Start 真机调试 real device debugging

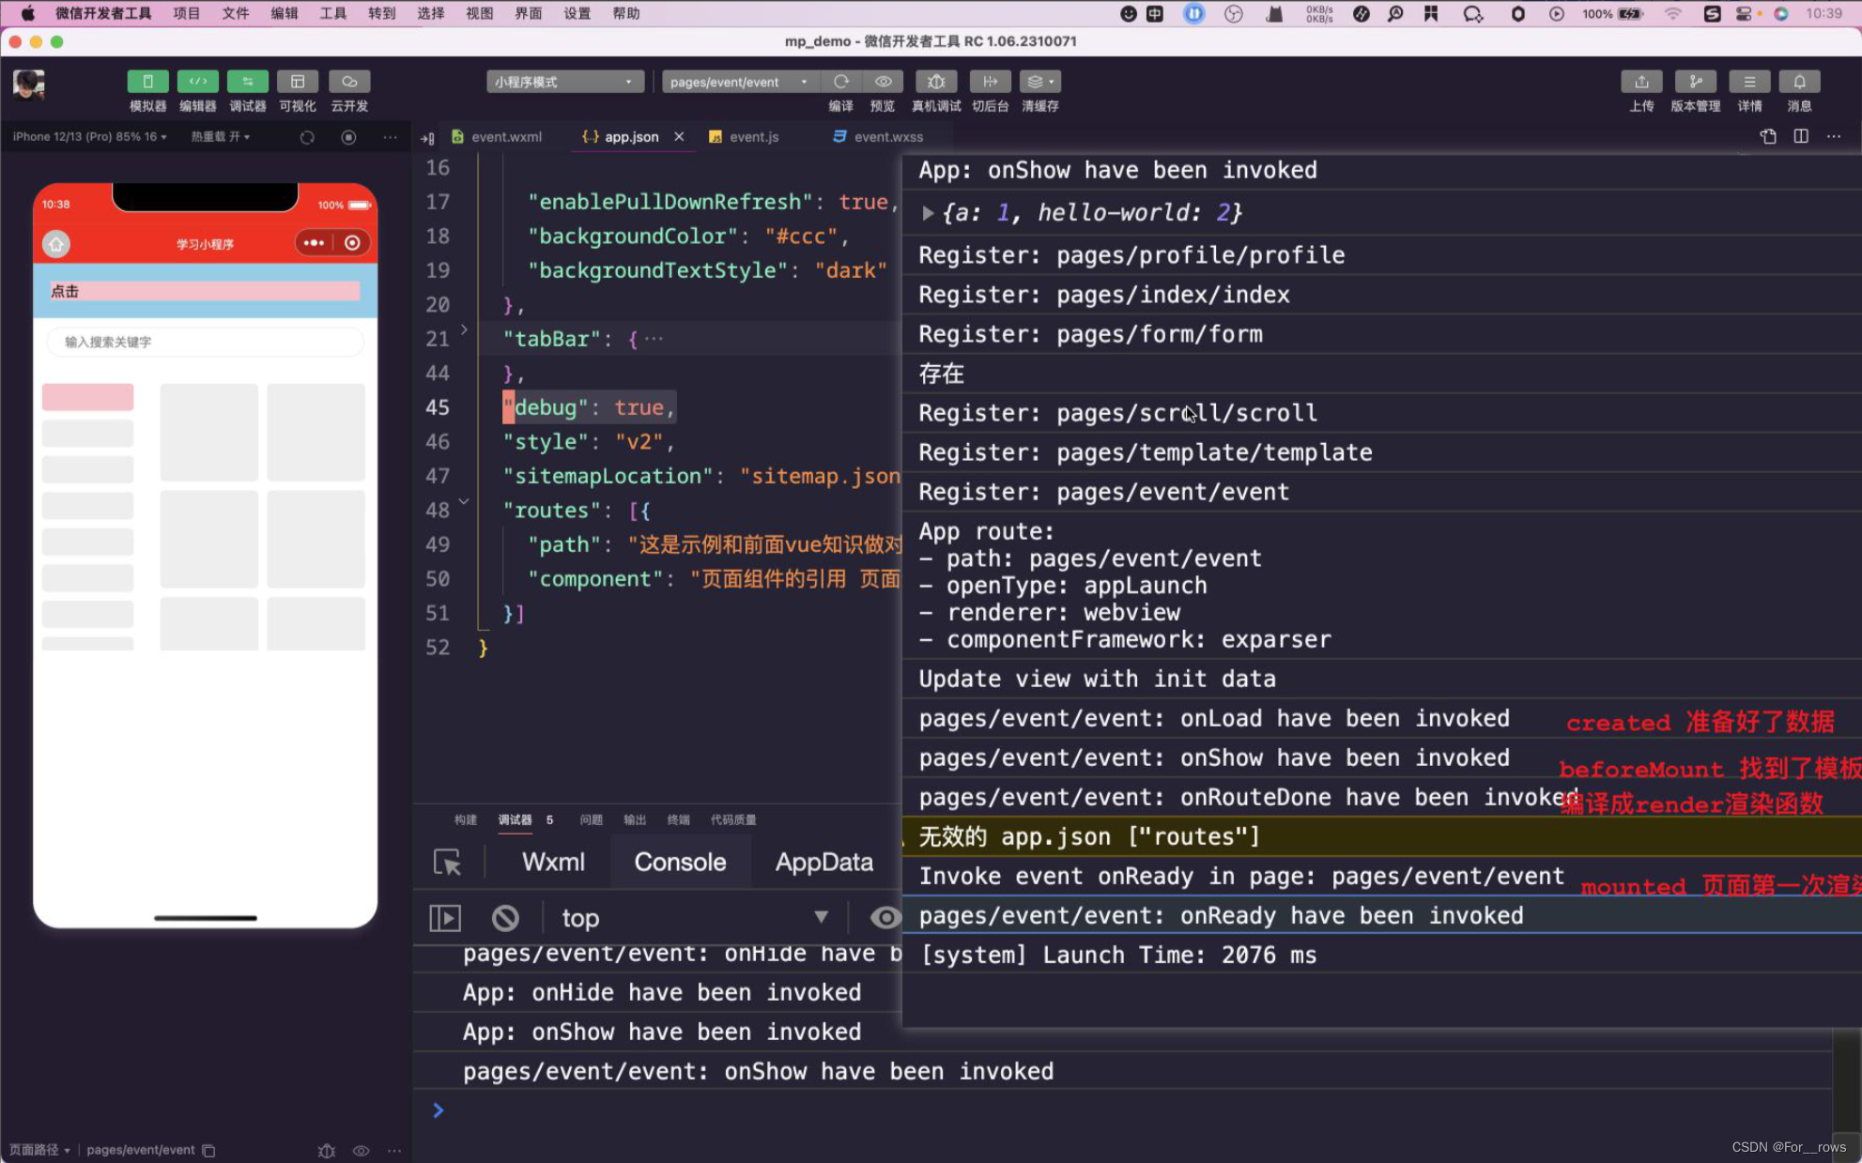pos(935,82)
